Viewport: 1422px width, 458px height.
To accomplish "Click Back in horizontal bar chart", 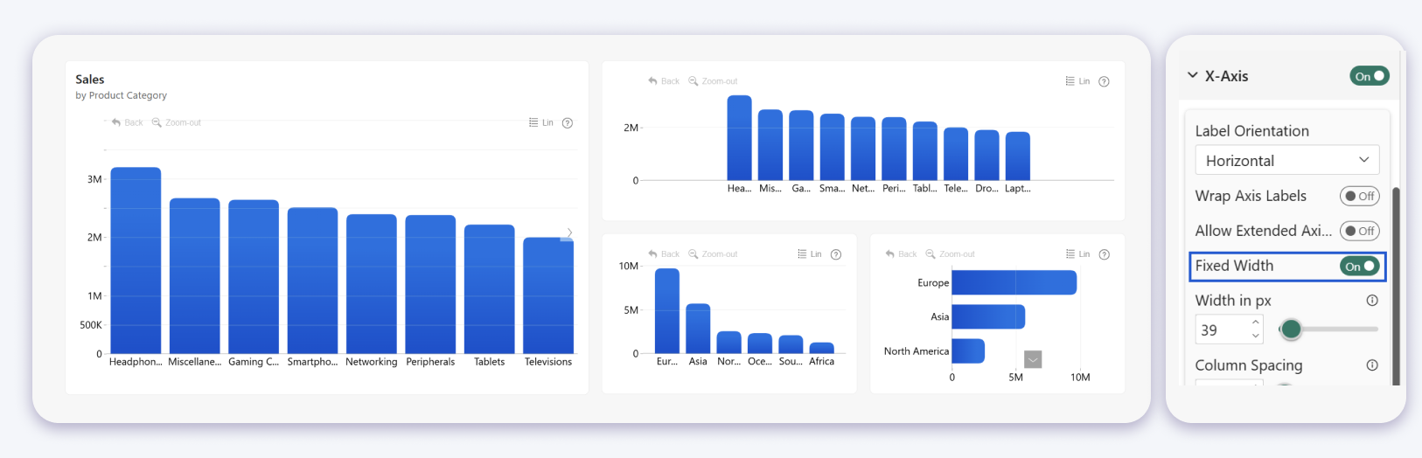I will coord(901,254).
